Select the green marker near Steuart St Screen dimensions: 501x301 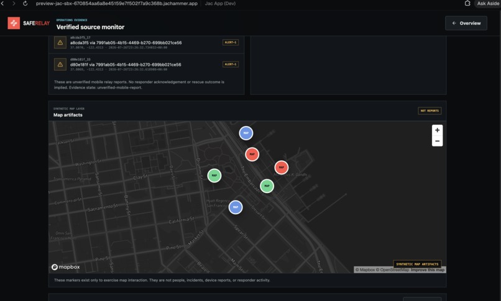coord(267,186)
